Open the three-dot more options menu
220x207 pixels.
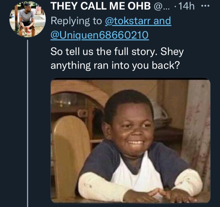[205, 6]
